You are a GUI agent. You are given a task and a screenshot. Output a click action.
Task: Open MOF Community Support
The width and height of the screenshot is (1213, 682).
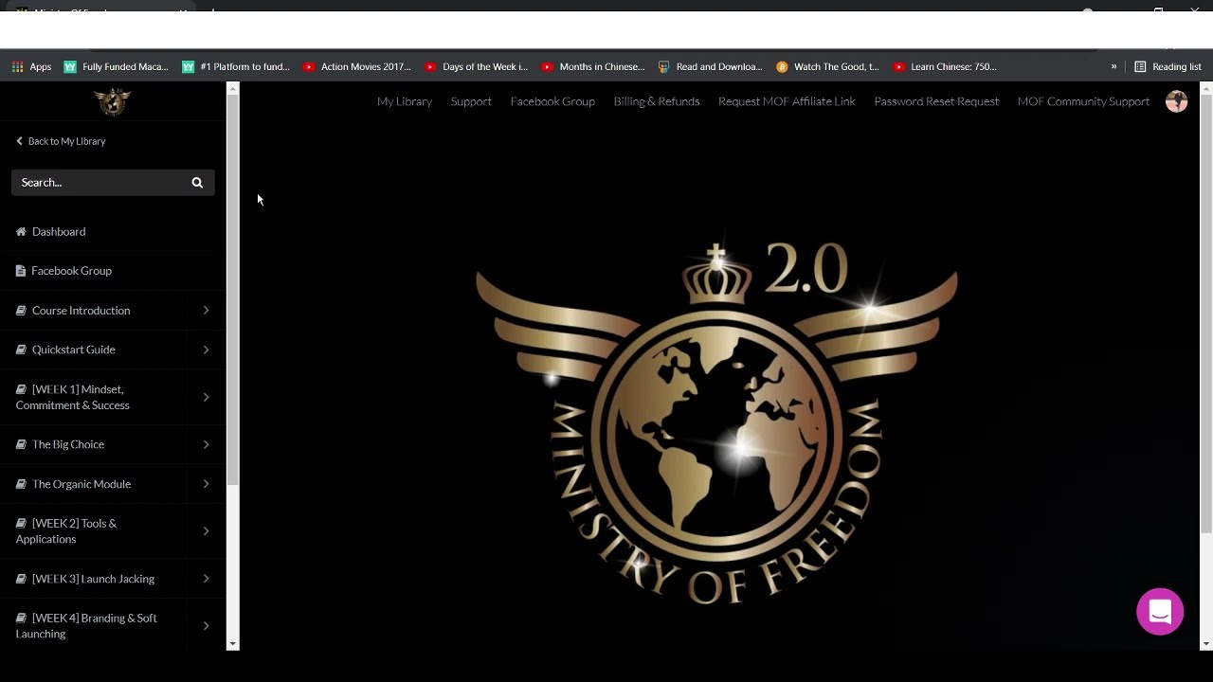[1083, 101]
